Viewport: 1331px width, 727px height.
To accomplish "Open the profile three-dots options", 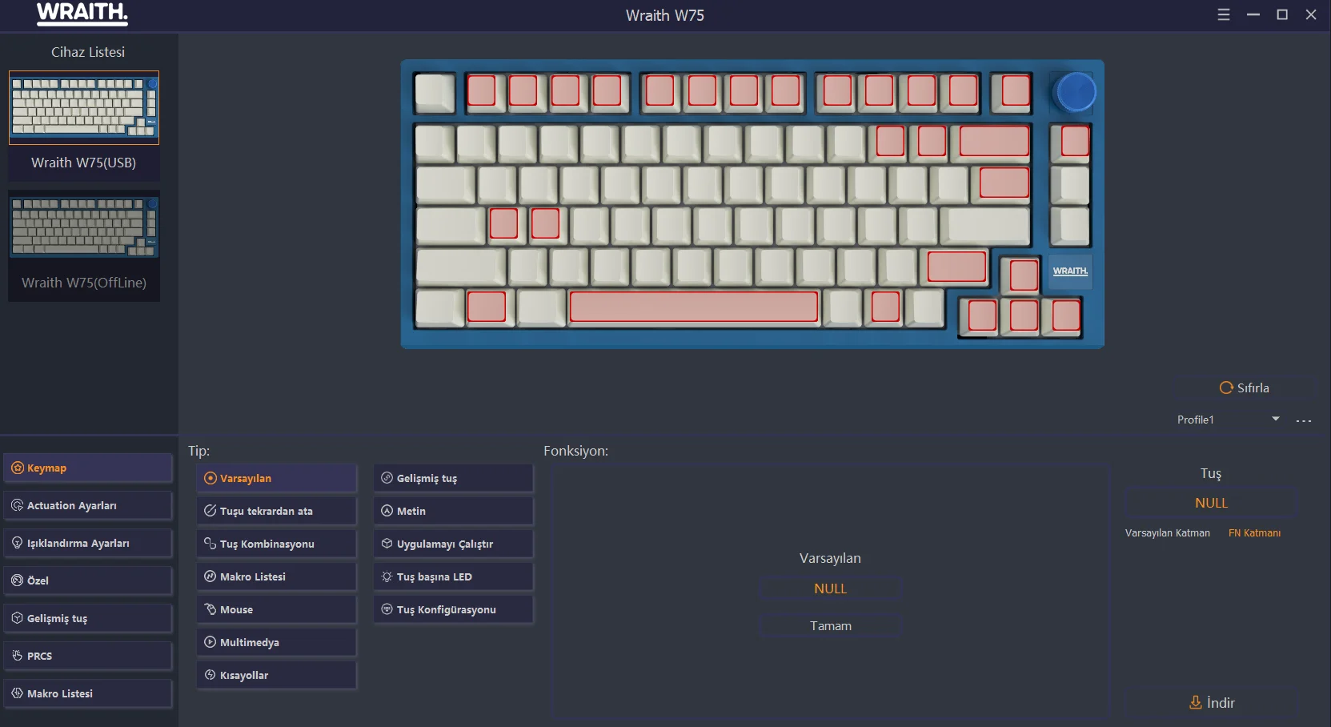I will coord(1304,420).
